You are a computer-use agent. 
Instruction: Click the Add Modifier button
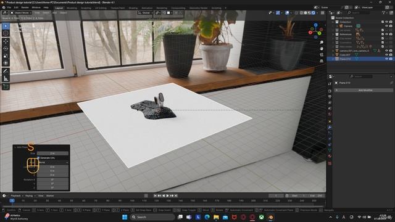[x=364, y=90]
